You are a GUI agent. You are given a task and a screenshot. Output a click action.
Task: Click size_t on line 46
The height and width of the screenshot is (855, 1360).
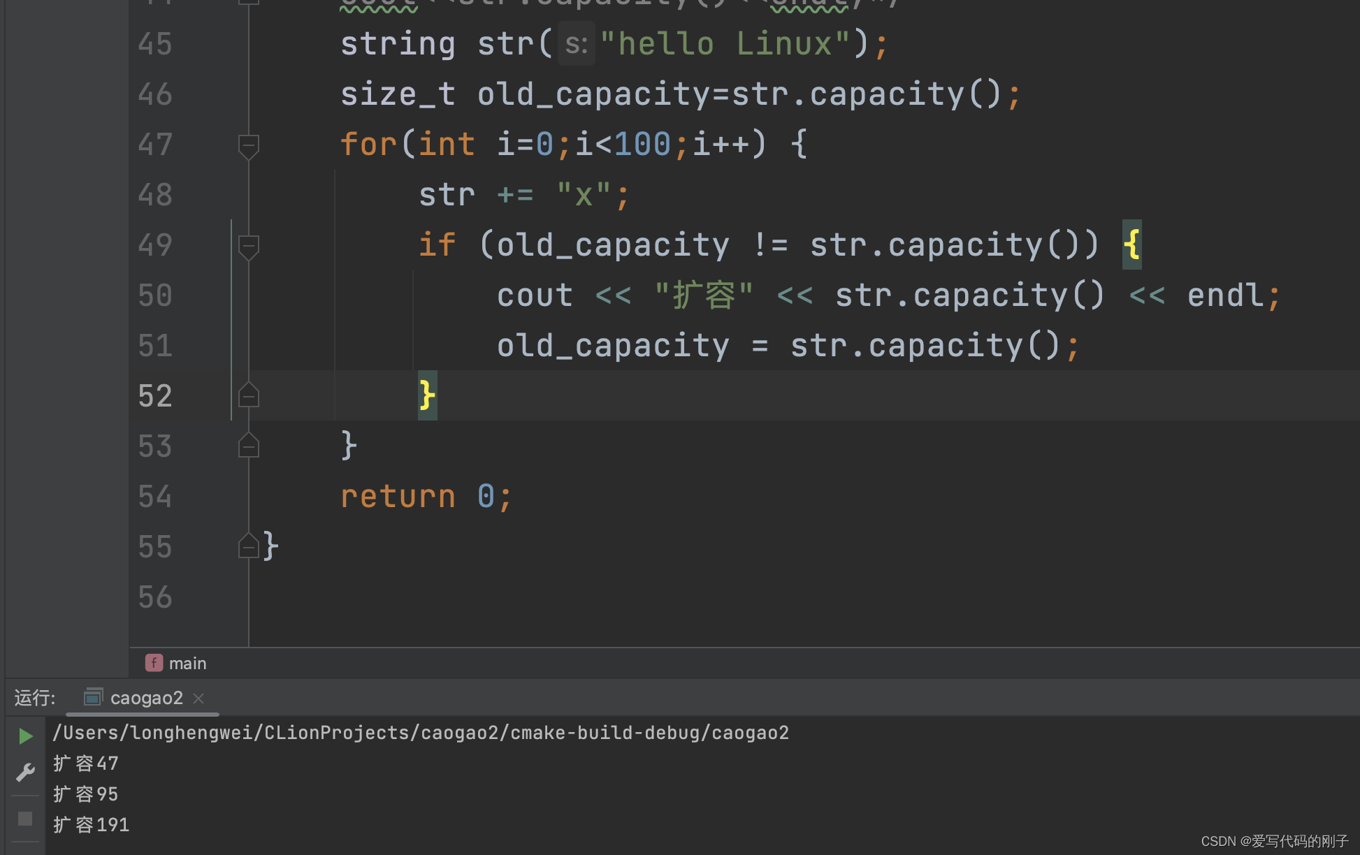click(398, 94)
